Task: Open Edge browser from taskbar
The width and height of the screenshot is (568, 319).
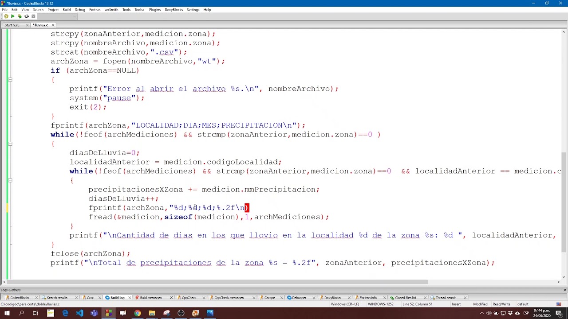Action: (65, 314)
